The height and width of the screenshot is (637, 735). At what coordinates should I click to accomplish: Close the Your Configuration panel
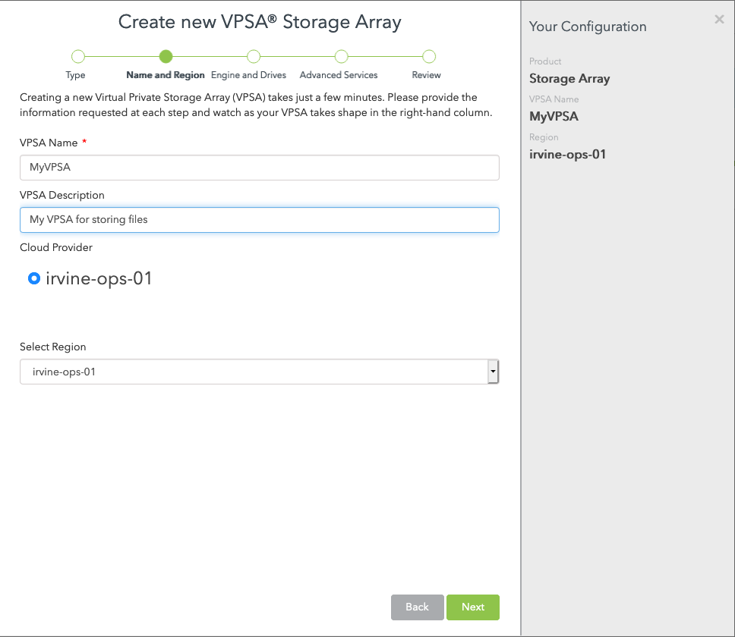[x=719, y=19]
